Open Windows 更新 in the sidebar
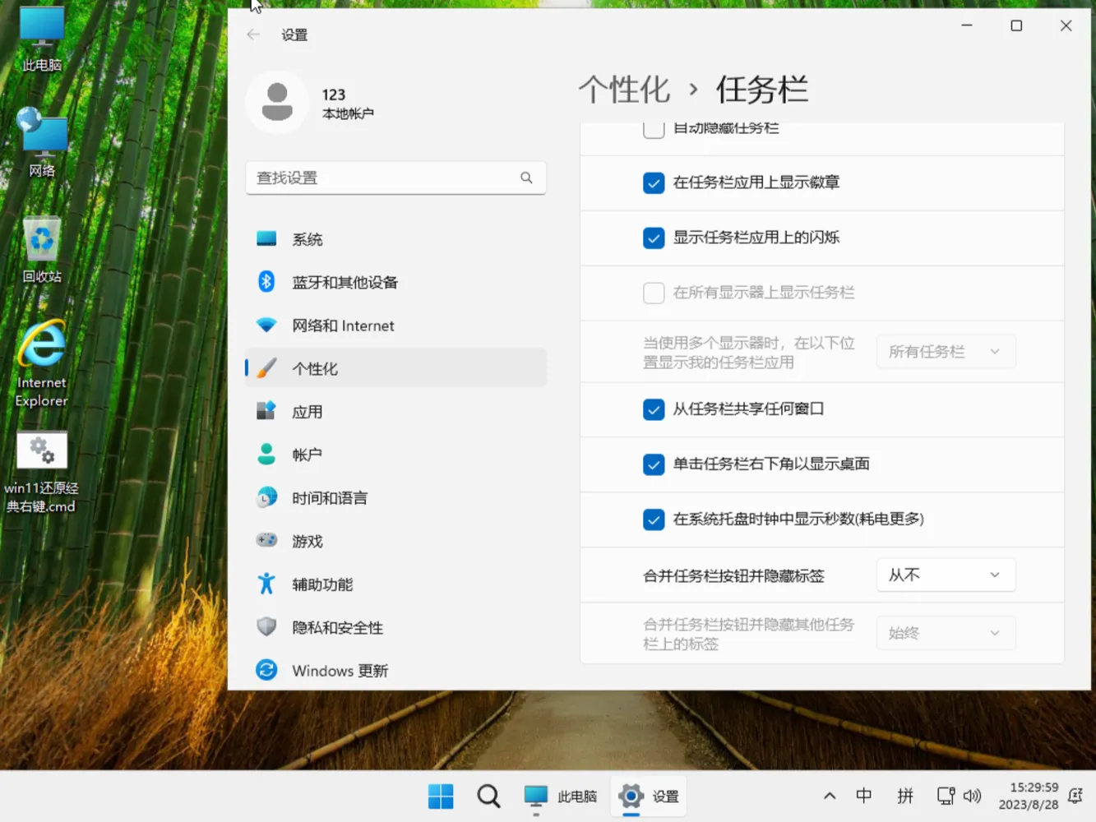Image resolution: width=1096 pixels, height=822 pixels. click(340, 670)
